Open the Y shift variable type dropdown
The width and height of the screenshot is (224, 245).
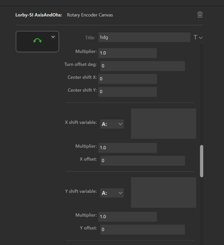(x=112, y=193)
